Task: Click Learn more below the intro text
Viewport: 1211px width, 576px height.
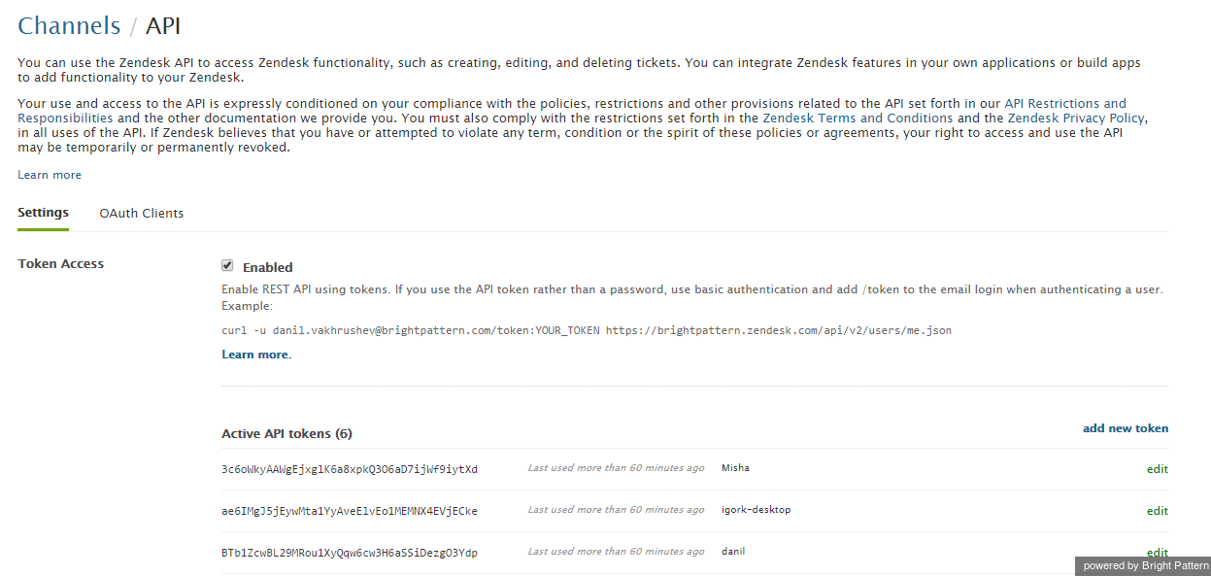Action: point(50,175)
